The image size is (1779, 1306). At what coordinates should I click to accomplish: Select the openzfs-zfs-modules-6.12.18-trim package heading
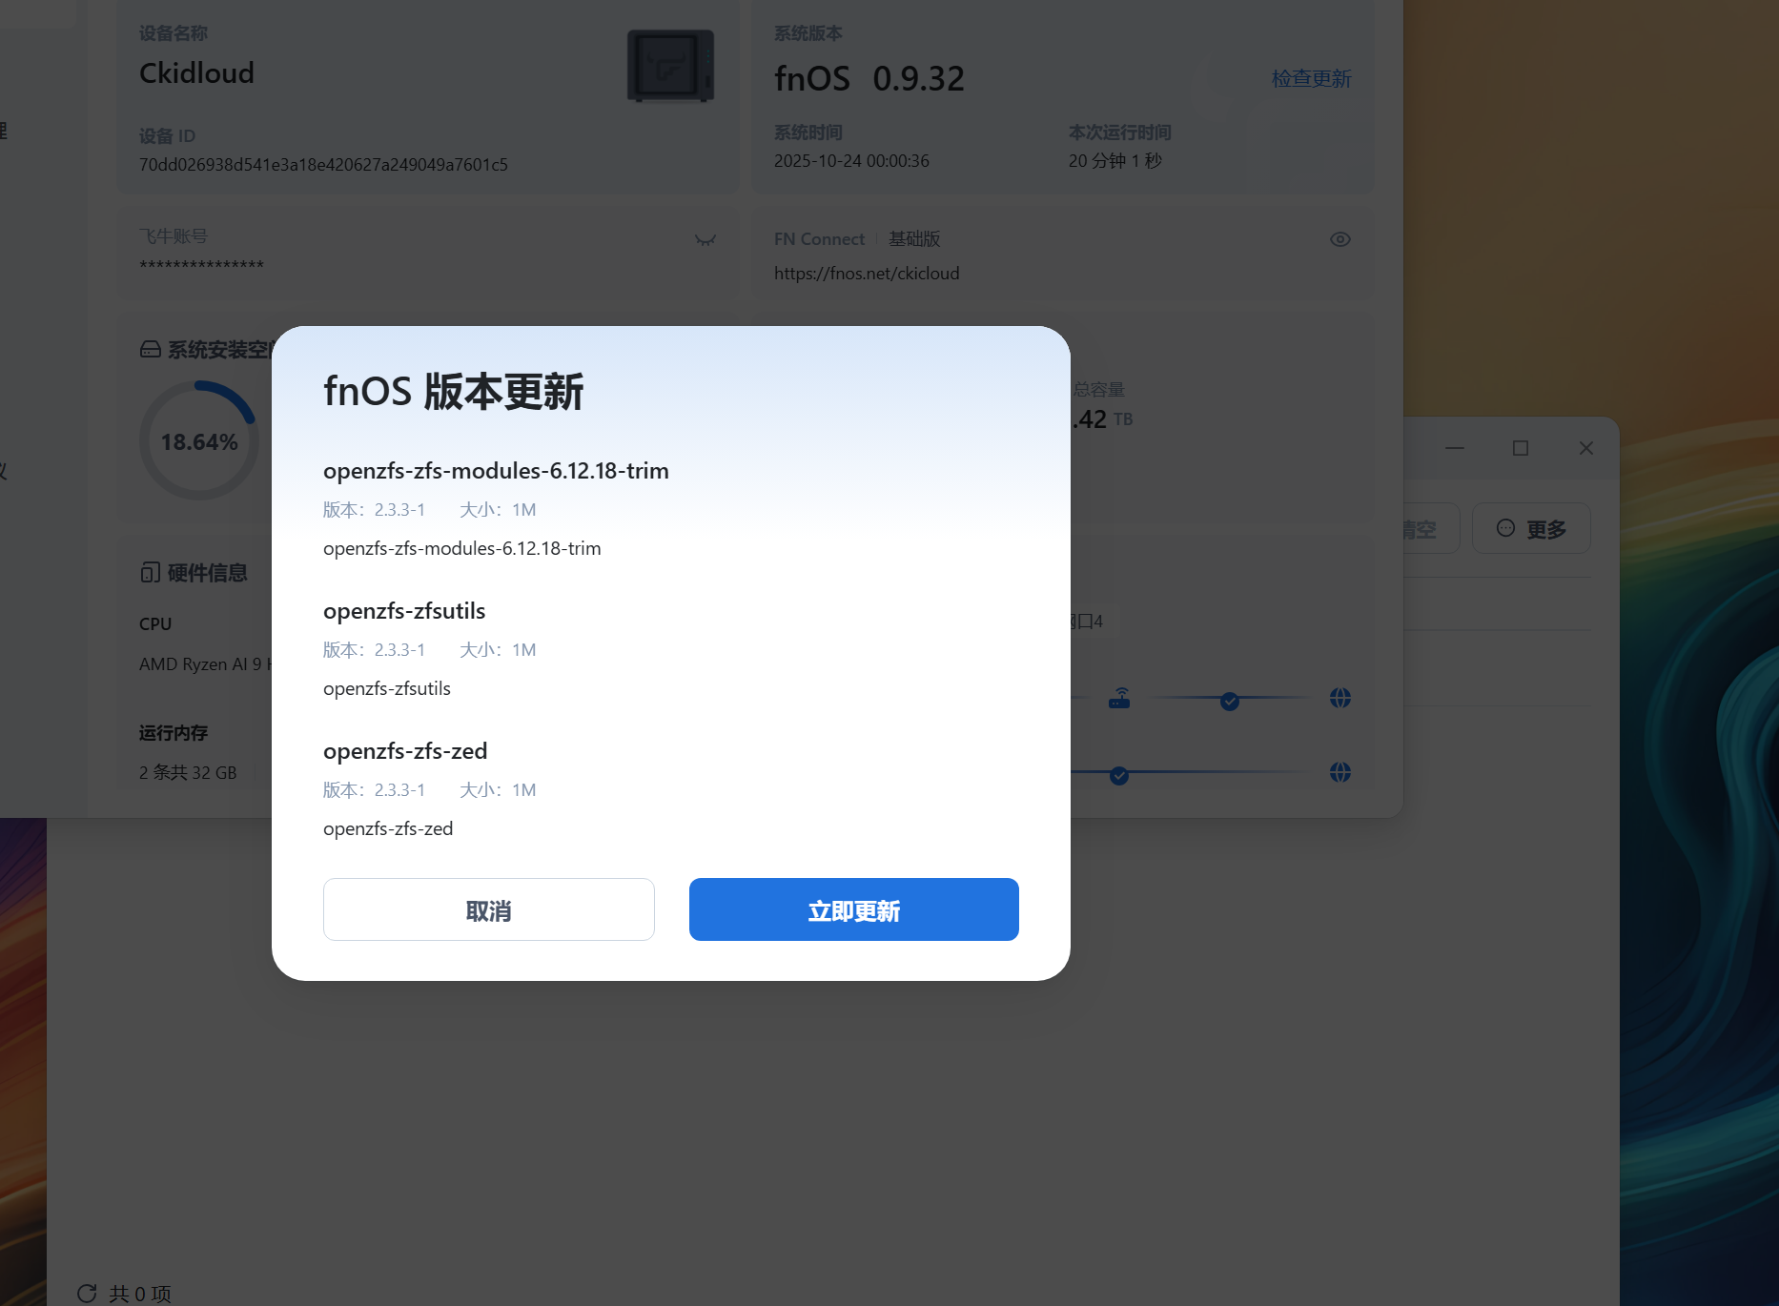pyautogui.click(x=496, y=471)
